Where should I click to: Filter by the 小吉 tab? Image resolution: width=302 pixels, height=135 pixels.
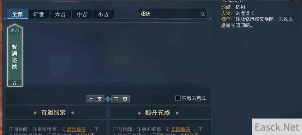click(x=104, y=14)
